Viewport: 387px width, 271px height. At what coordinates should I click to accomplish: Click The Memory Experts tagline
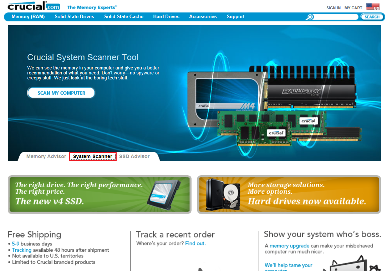click(x=92, y=7)
